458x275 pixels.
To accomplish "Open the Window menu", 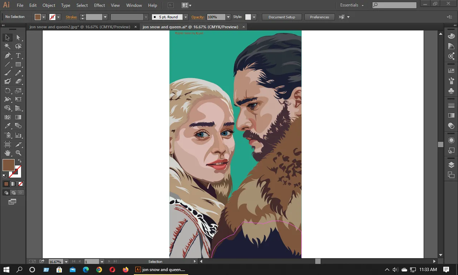I will tap(134, 5).
